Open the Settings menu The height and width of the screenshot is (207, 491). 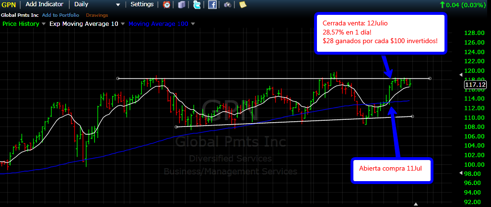[x=142, y=4]
